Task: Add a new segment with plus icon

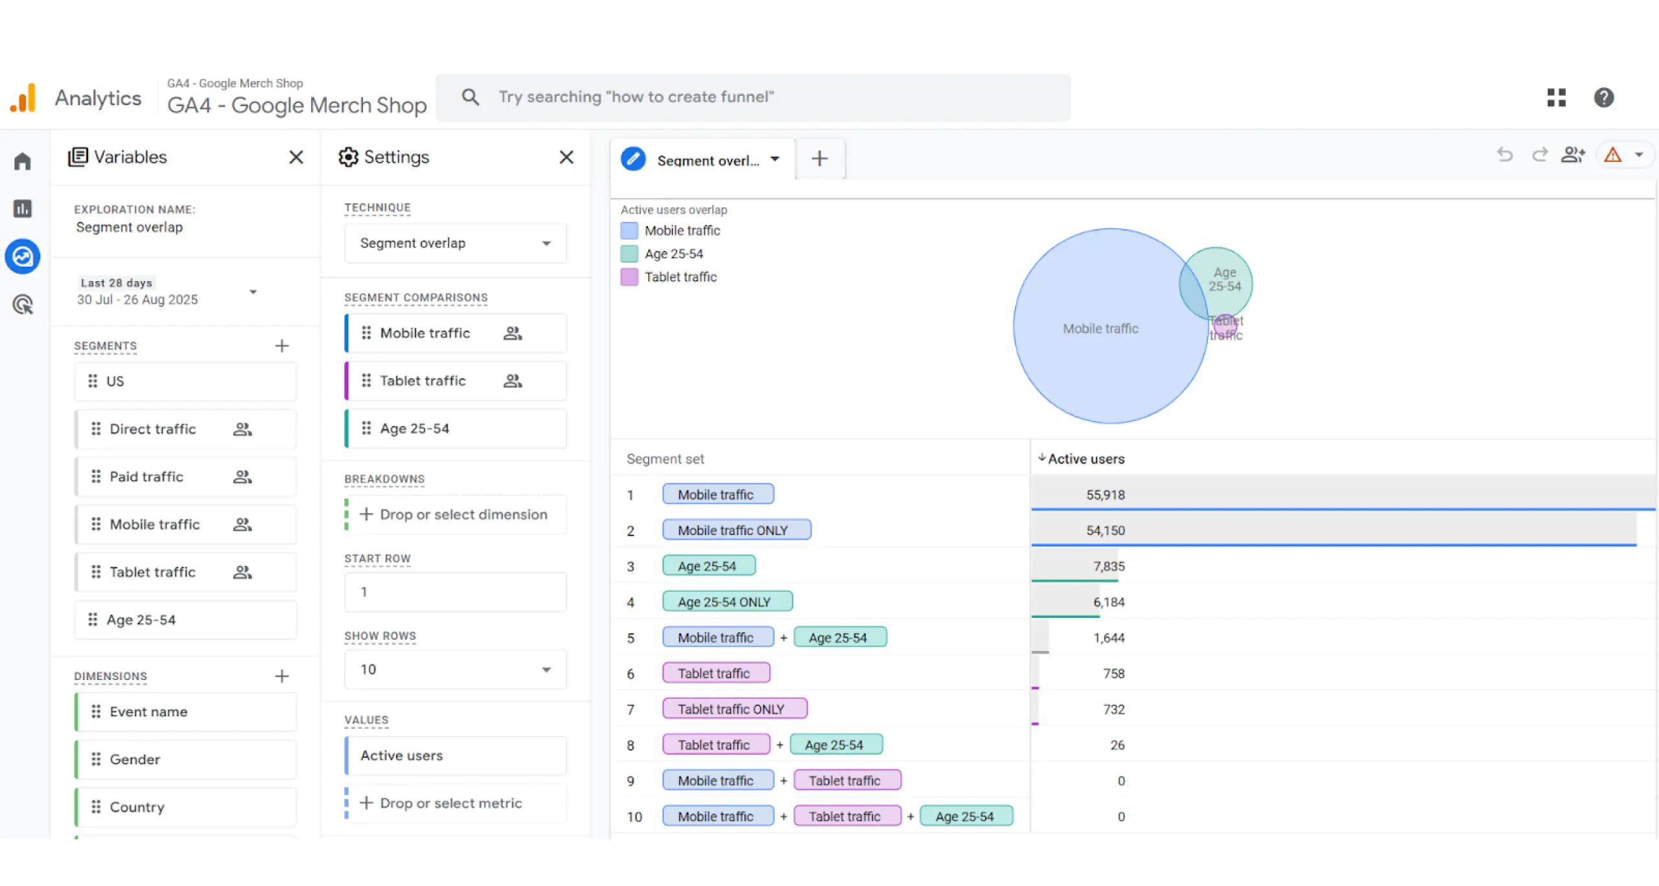Action: [282, 346]
